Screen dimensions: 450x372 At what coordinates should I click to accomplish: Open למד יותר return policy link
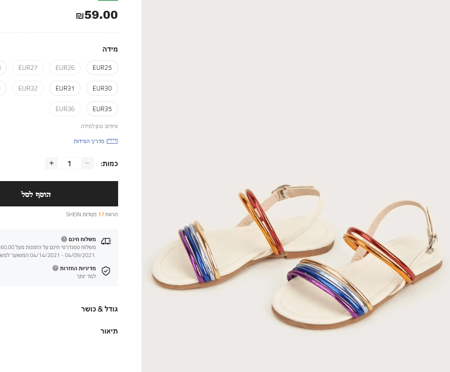(86, 276)
